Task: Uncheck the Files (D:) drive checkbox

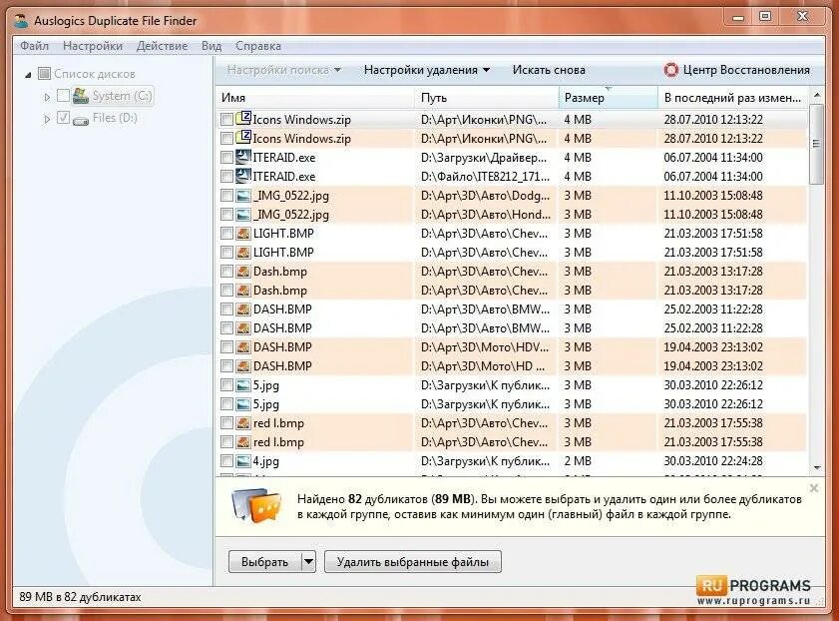Action: click(63, 118)
